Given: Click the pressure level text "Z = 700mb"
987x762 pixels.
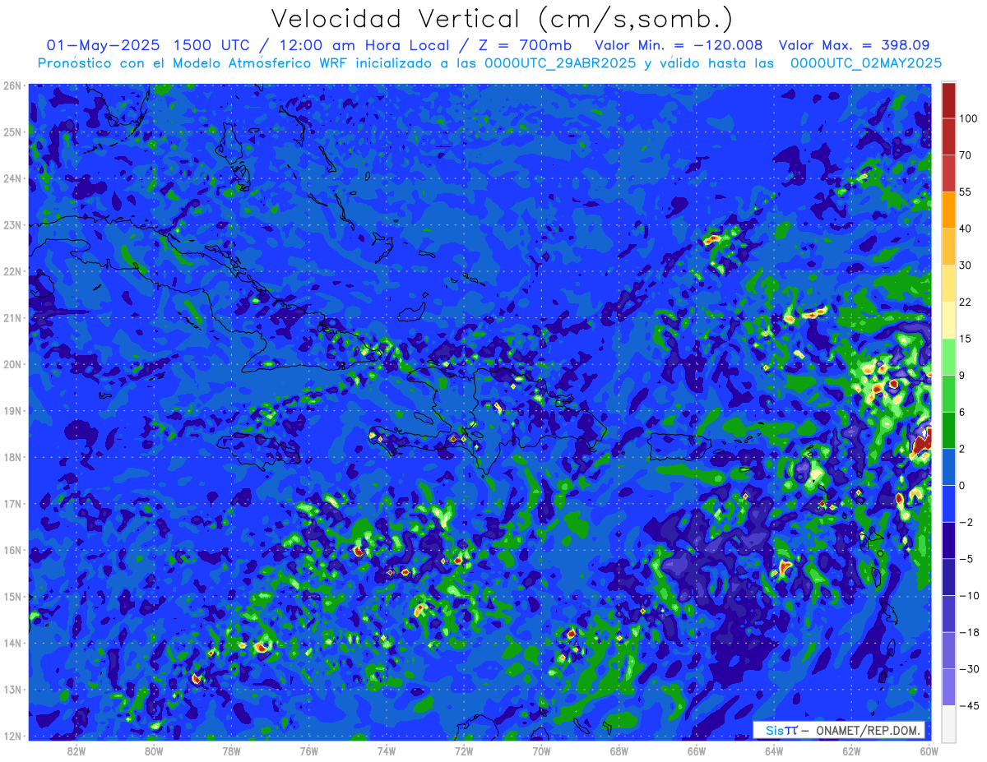Looking at the screenshot, I should (x=526, y=45).
